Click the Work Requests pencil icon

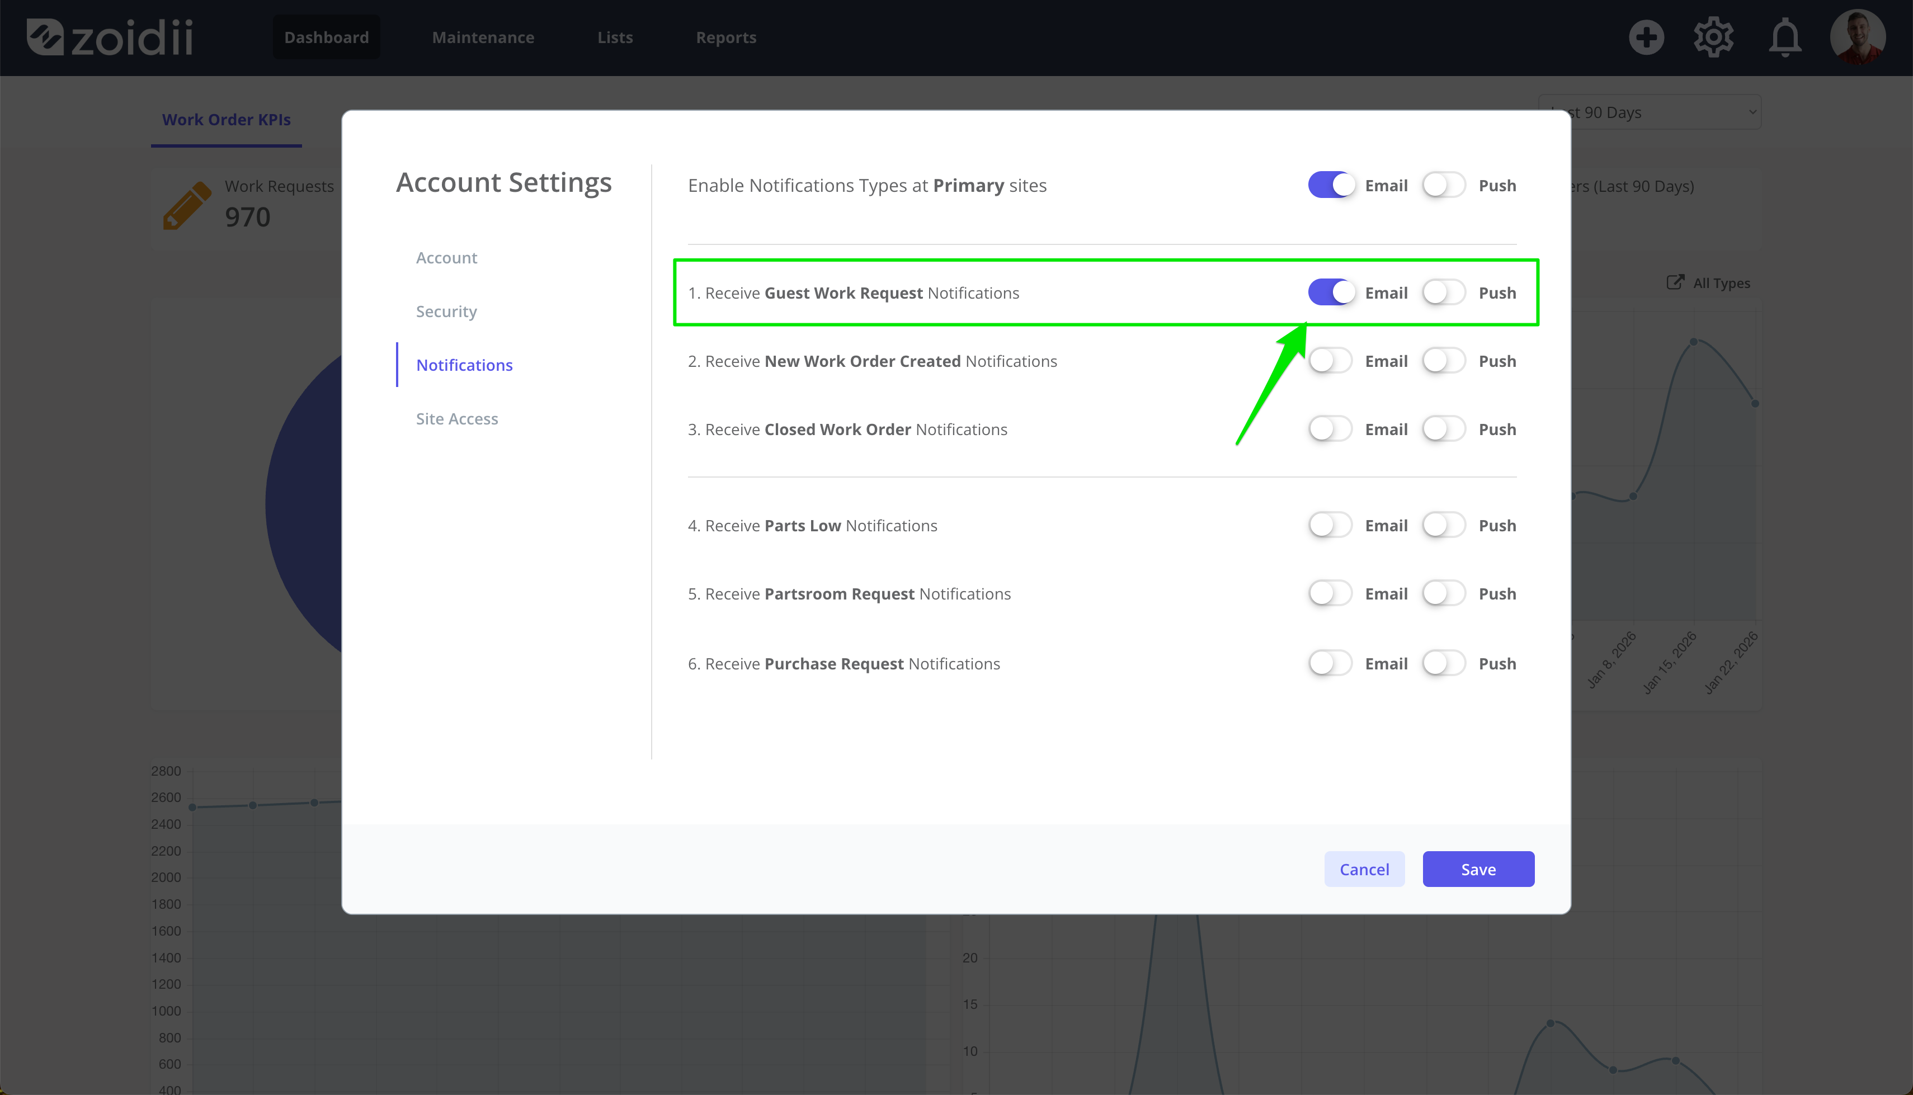[186, 205]
